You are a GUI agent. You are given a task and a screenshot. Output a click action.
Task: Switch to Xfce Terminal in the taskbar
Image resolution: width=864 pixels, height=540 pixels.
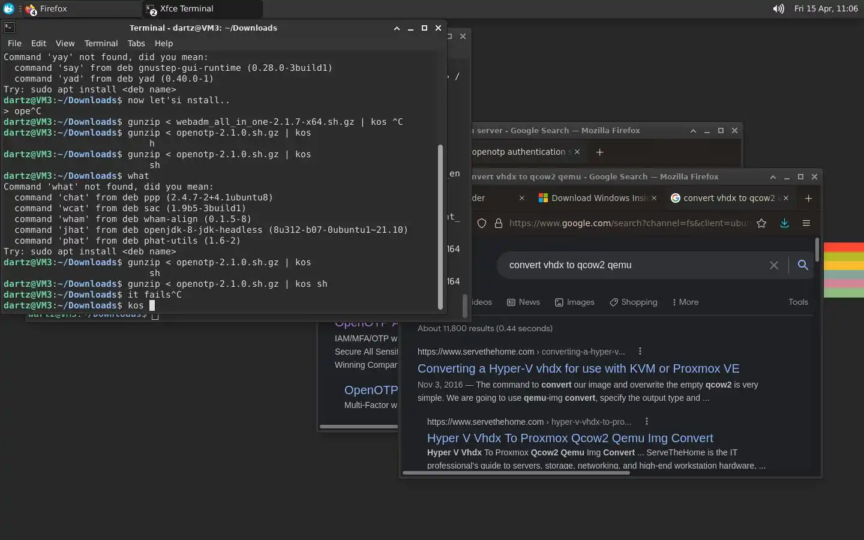[x=202, y=8]
